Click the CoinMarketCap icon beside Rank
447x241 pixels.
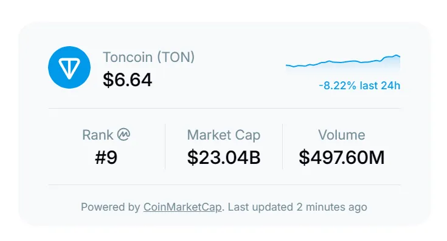click(x=123, y=135)
